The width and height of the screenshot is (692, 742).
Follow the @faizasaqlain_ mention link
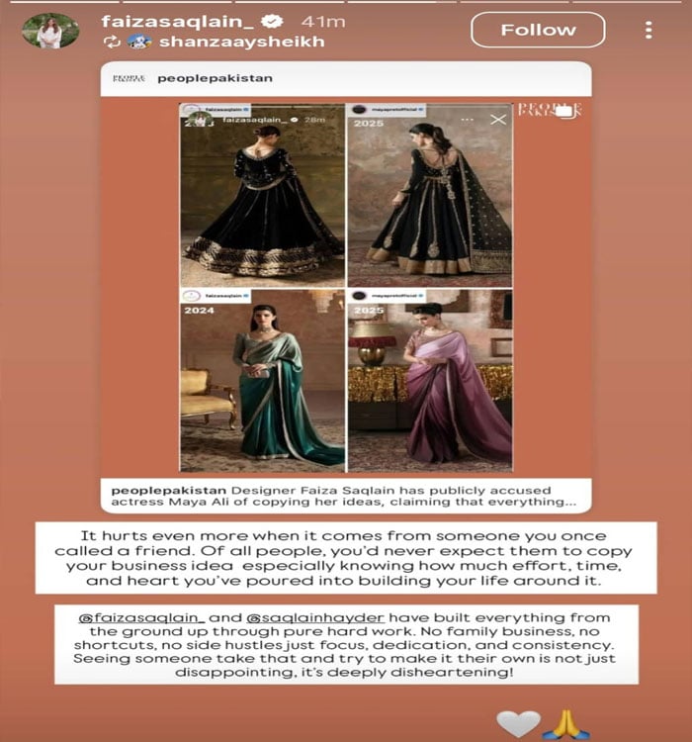(142, 618)
